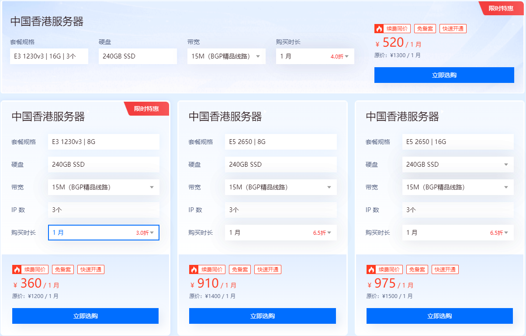Open the purchase duration dropdown showing 4.0折
The image size is (526, 336).
pos(315,56)
